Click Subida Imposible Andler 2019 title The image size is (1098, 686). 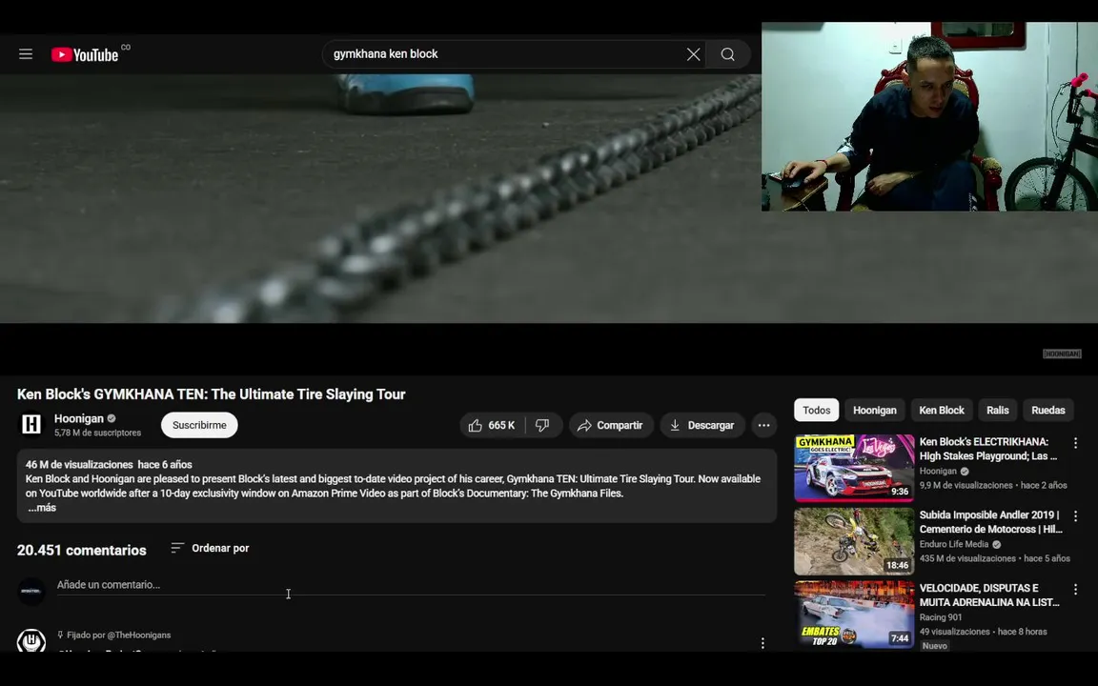click(x=991, y=522)
